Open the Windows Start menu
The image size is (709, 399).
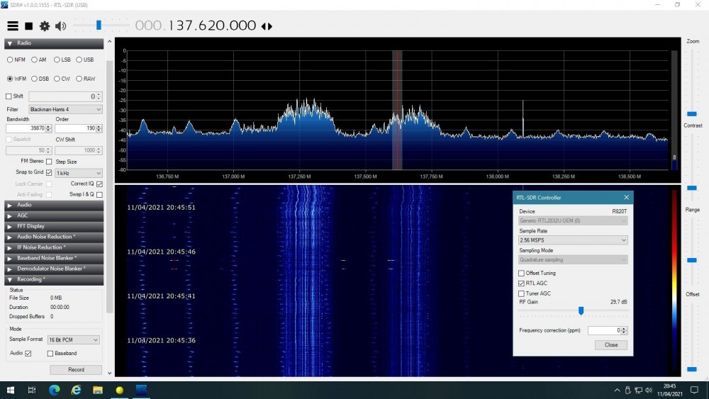[11, 390]
